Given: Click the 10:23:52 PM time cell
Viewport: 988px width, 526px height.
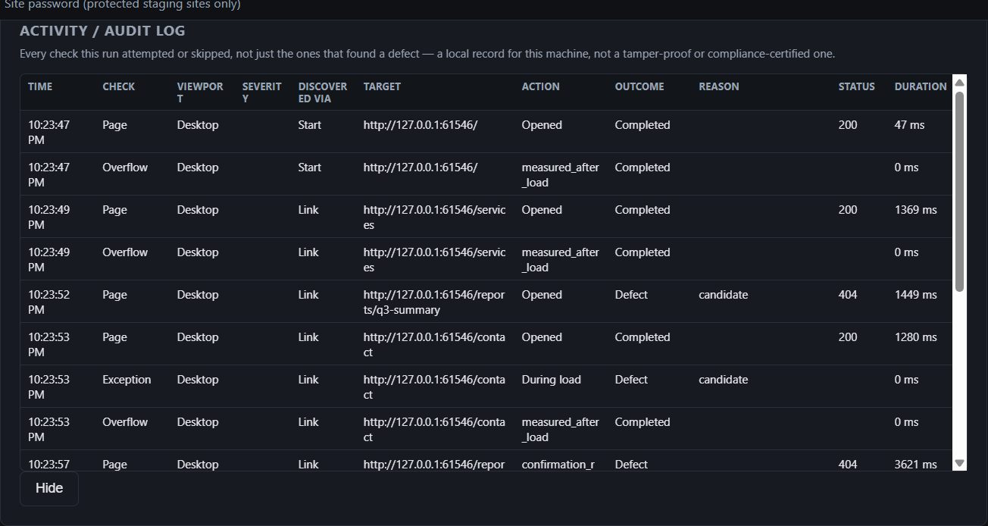Looking at the screenshot, I should pyautogui.click(x=48, y=302).
